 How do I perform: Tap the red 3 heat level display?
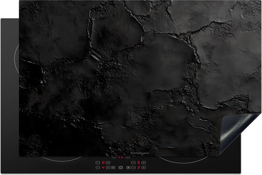coord(139,167)
